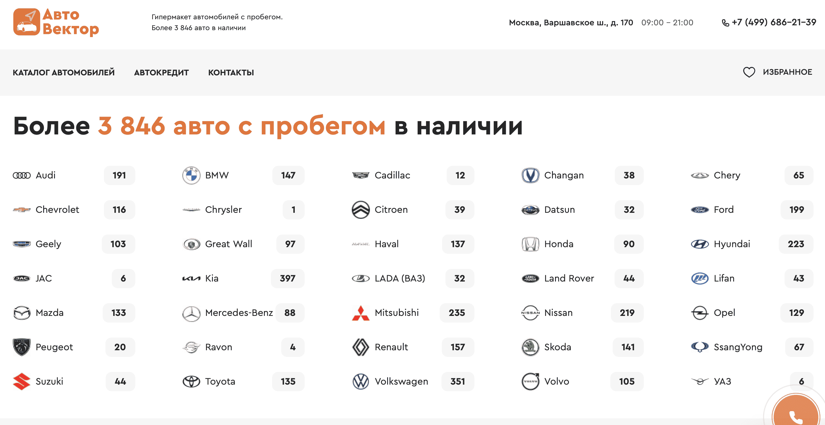Click the Audi brand logo icon
Image resolution: width=825 pixels, height=425 pixels.
[22, 175]
